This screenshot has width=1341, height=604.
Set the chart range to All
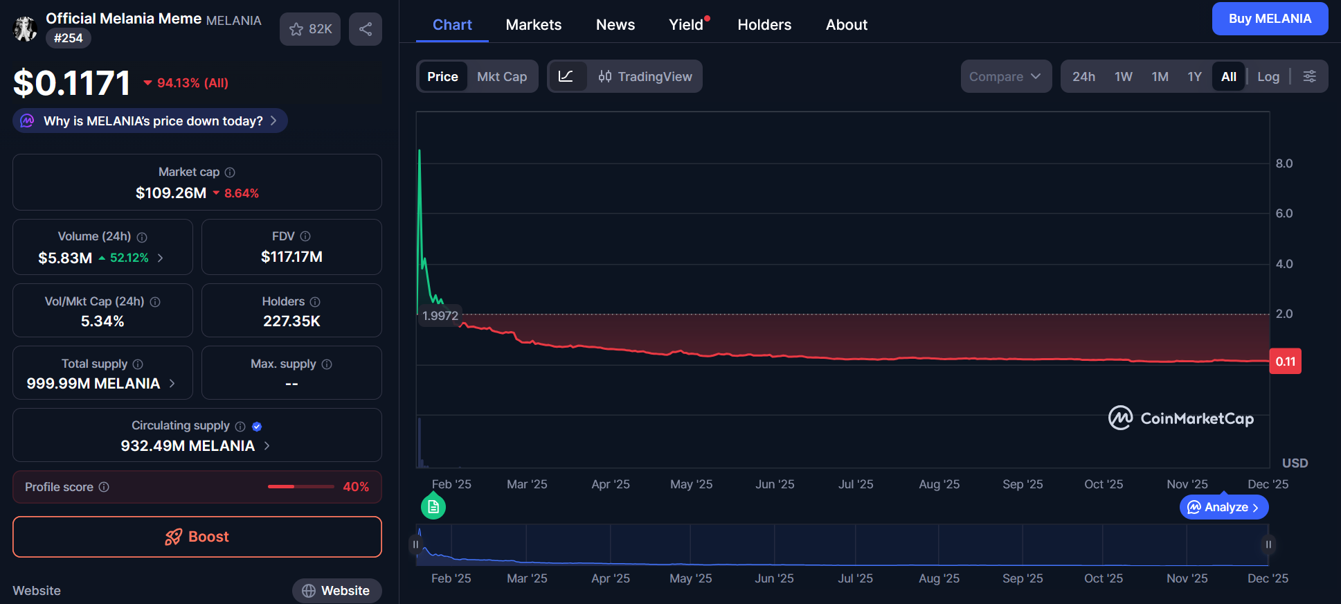tap(1229, 76)
